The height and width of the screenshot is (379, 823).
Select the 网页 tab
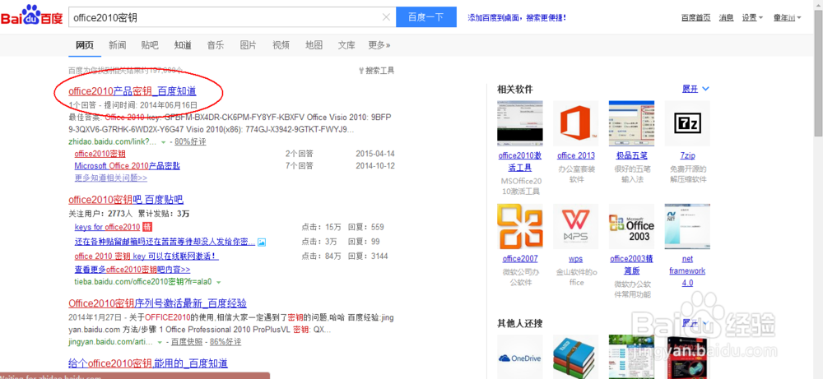(x=85, y=45)
